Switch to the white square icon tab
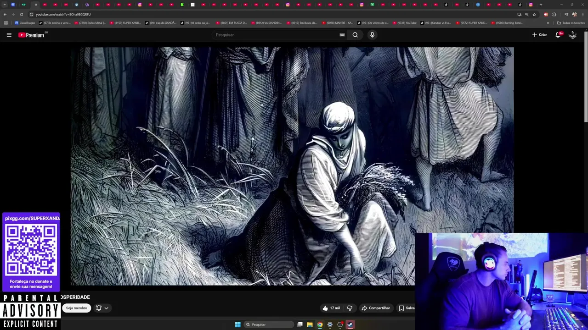This screenshot has width=588, height=330. click(192, 5)
